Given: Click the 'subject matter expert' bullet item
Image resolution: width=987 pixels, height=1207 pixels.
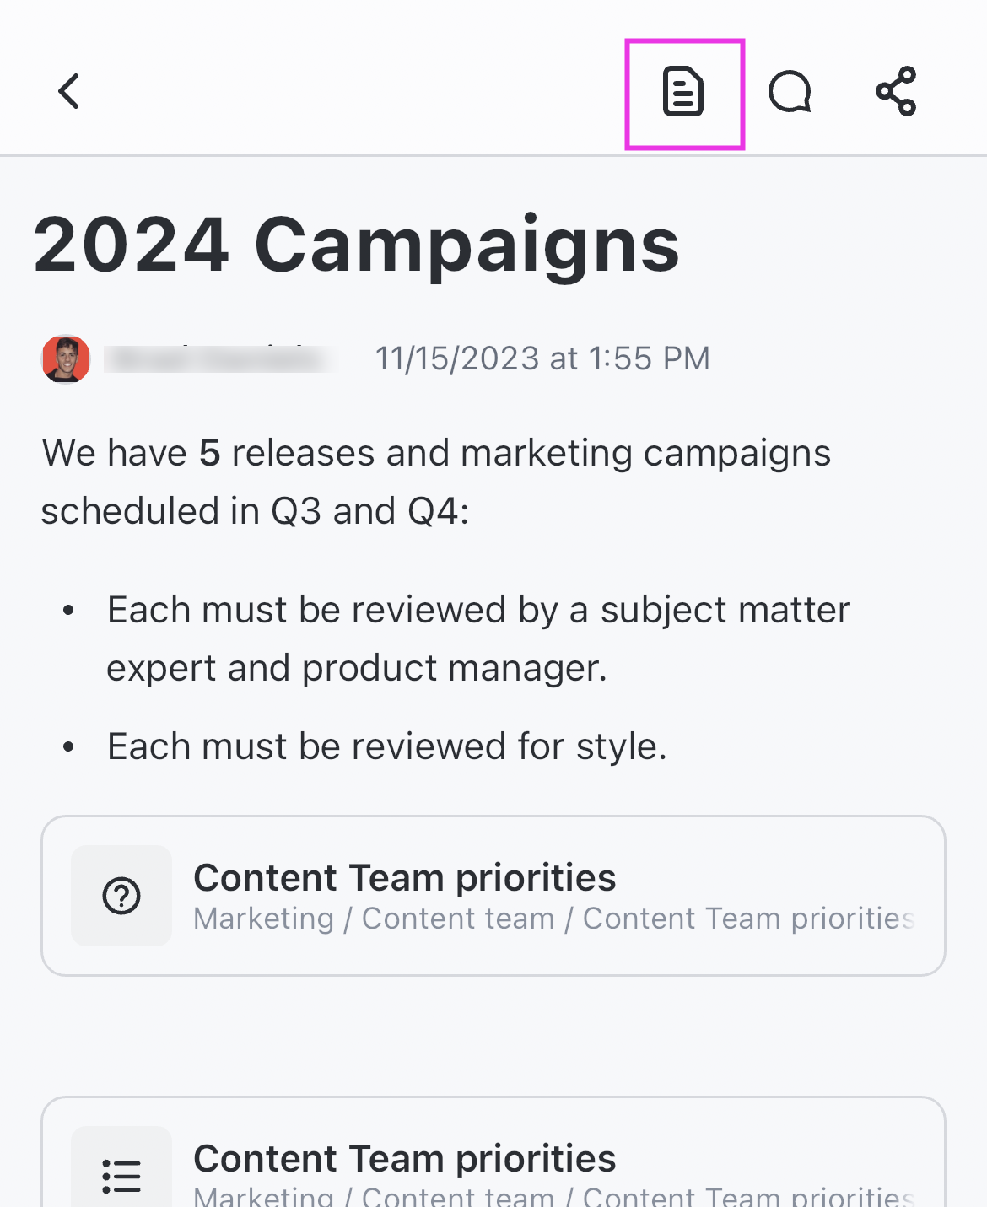Looking at the screenshot, I should tap(478, 610).
